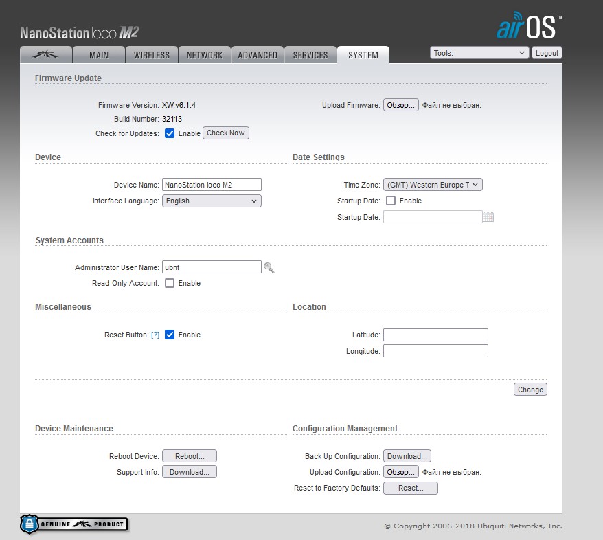Image resolution: width=603 pixels, height=540 pixels.
Task: Click the NanoStation loco M2 header title
Action: point(79,33)
